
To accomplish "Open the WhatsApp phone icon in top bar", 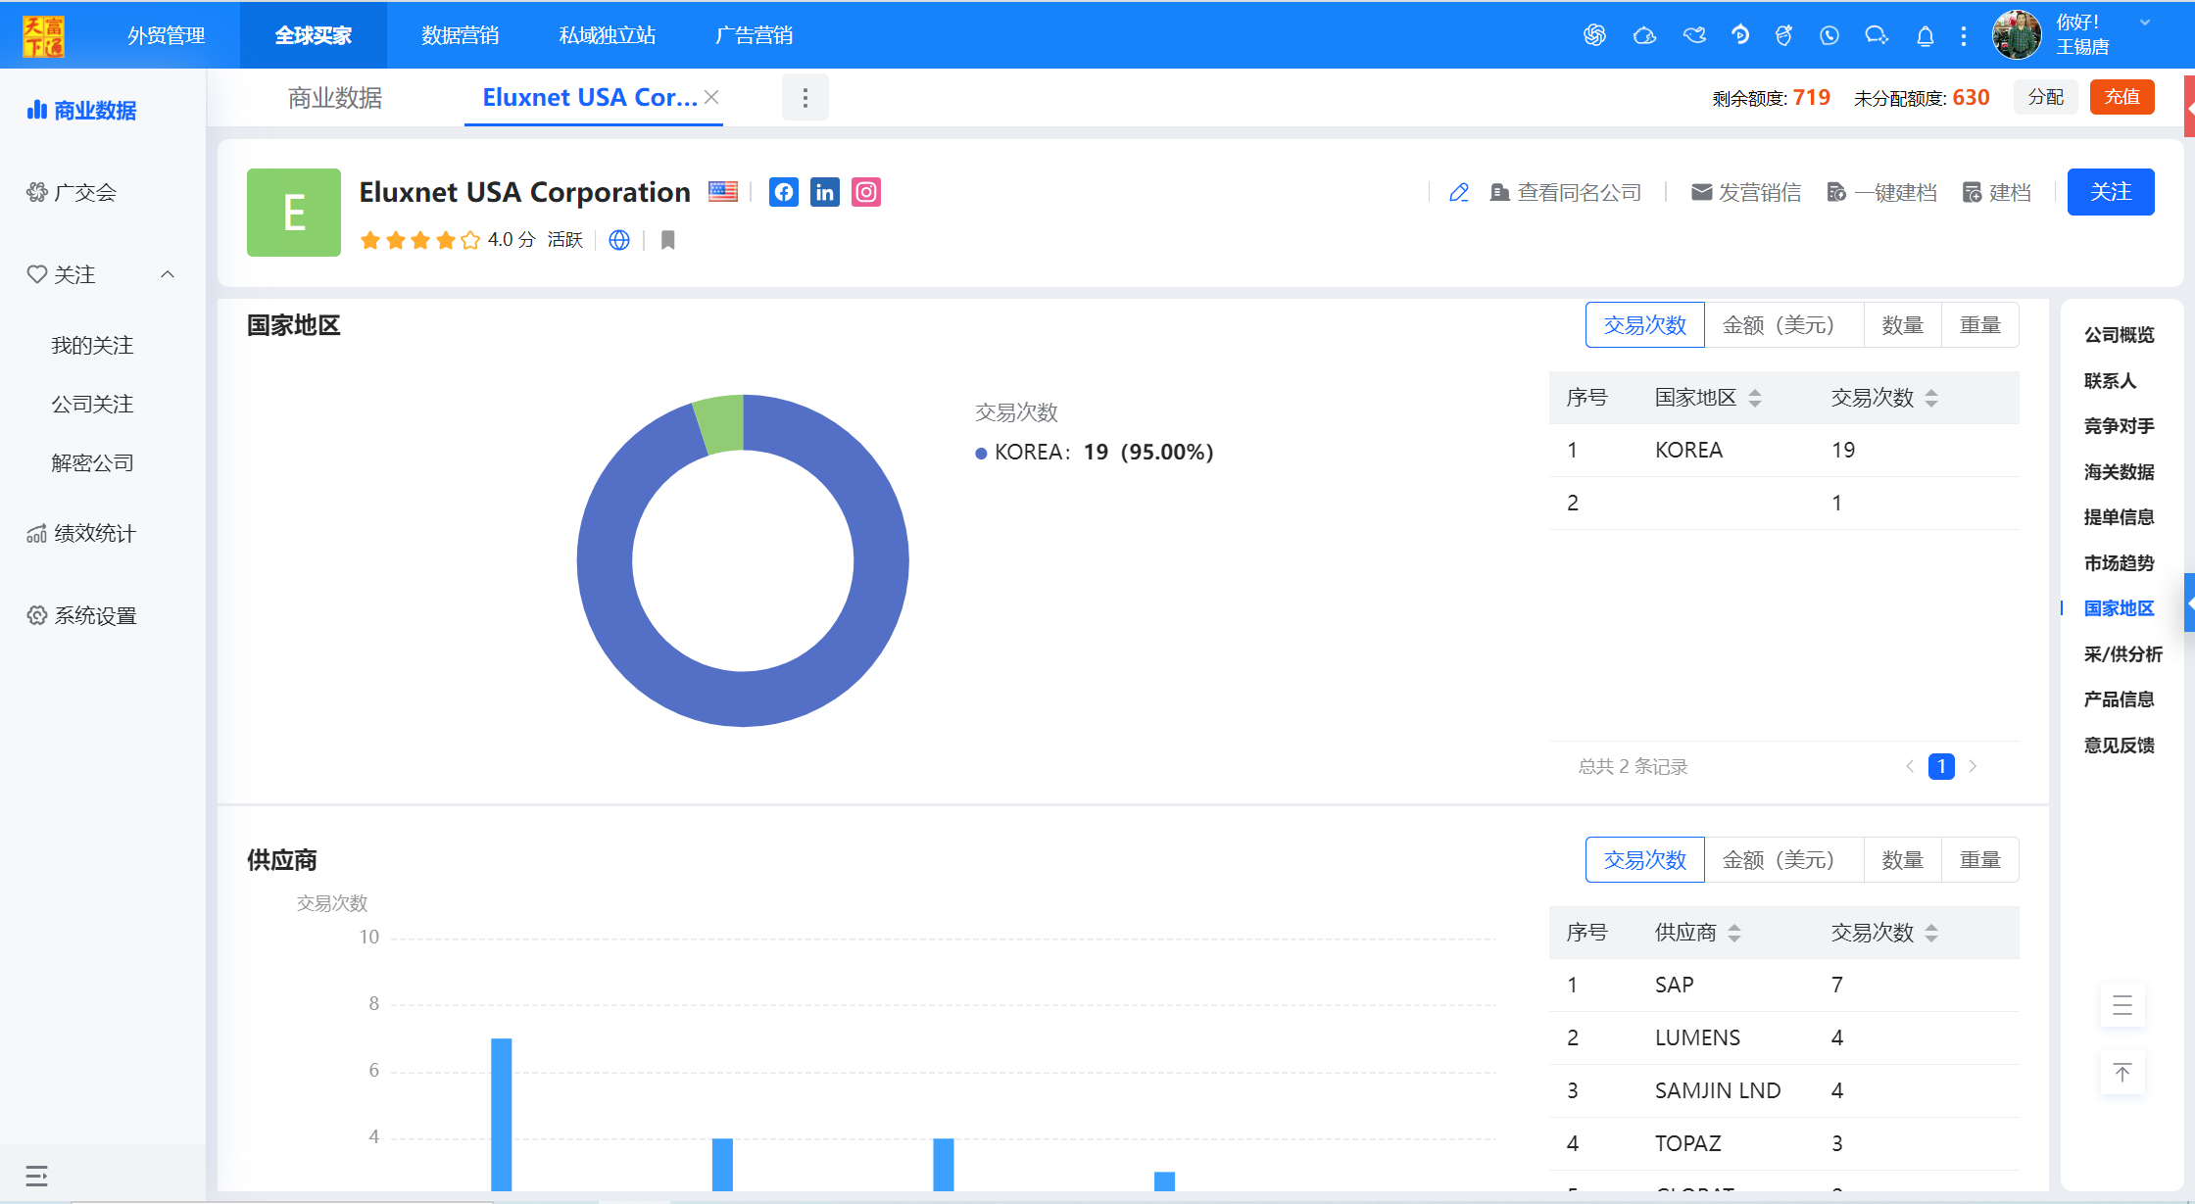I will (x=1829, y=35).
